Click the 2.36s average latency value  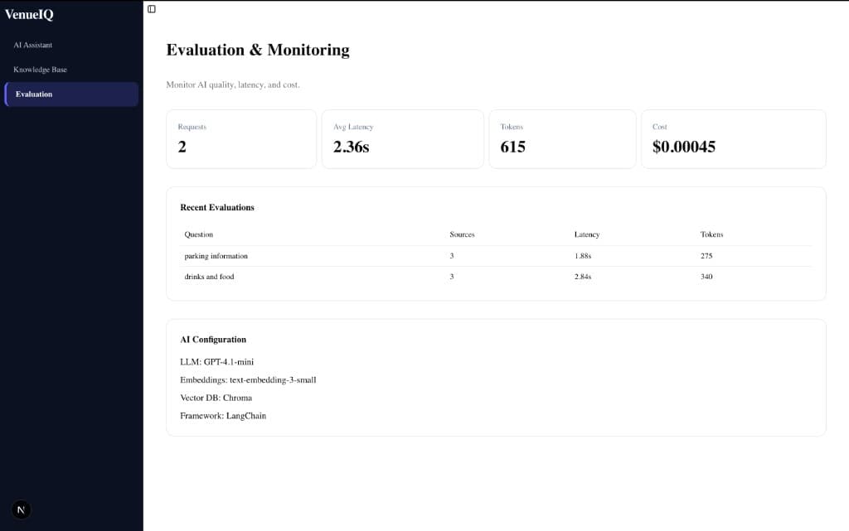click(352, 147)
